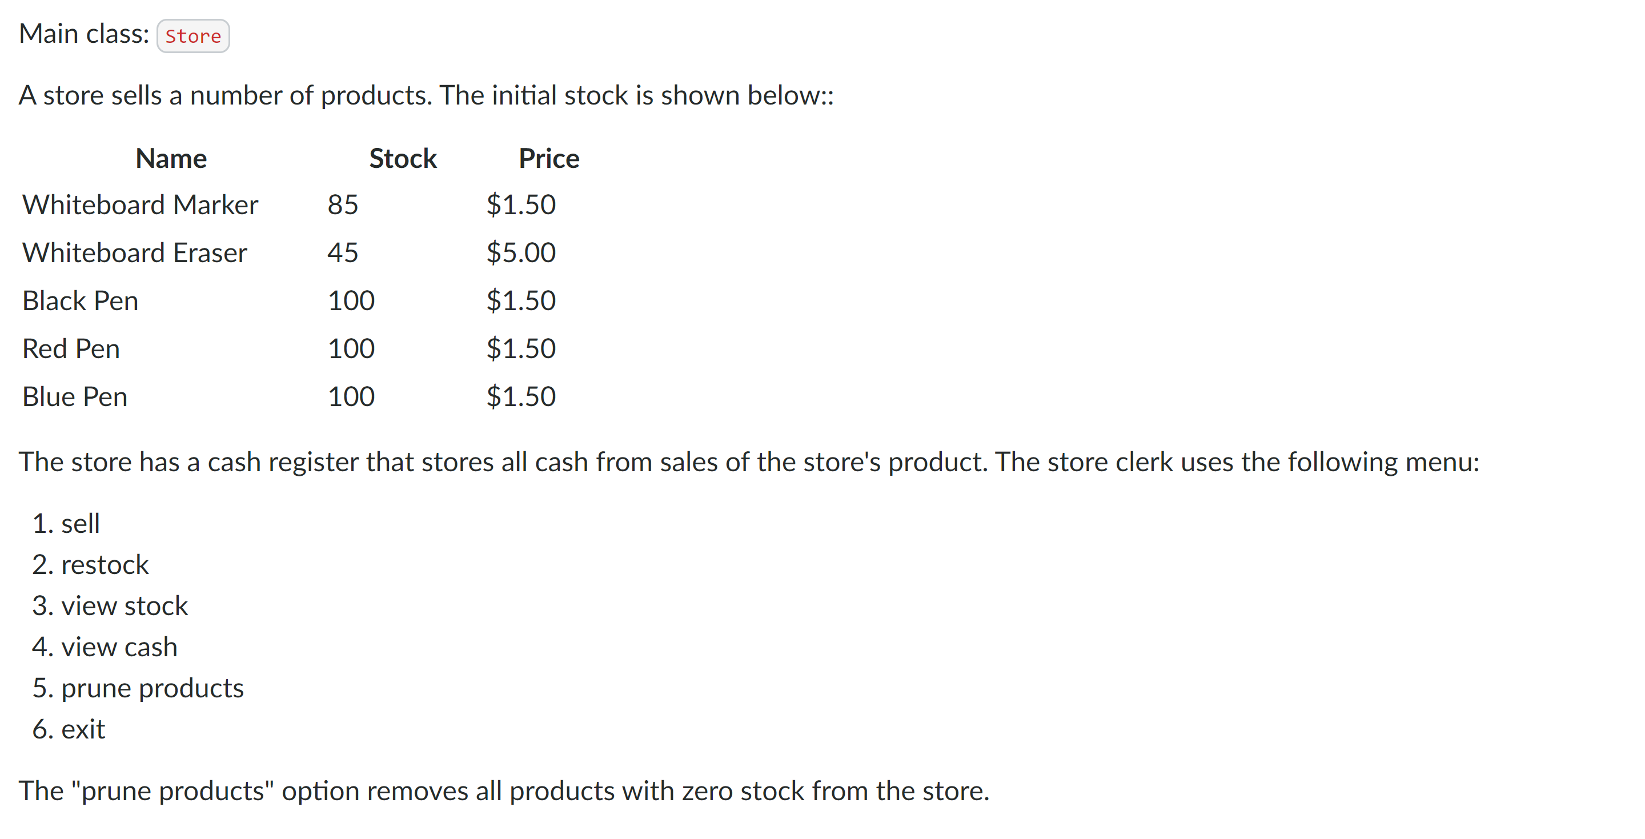Click the 'Main class:' text label
1645x839 pixels.
tap(85, 34)
